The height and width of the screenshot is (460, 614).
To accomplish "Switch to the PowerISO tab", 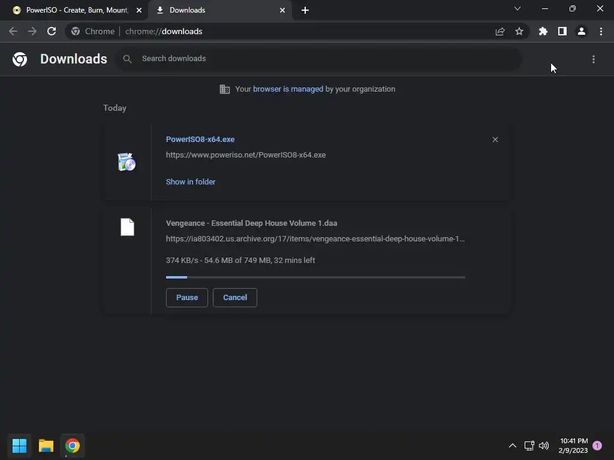I will (74, 10).
